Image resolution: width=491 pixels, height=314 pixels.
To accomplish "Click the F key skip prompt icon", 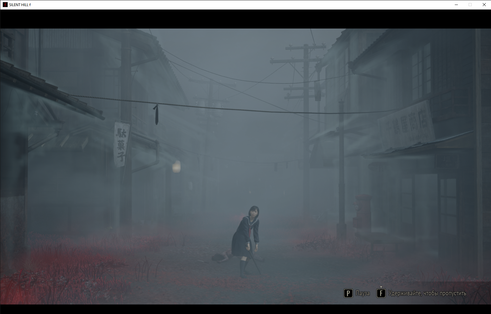I will tap(381, 293).
